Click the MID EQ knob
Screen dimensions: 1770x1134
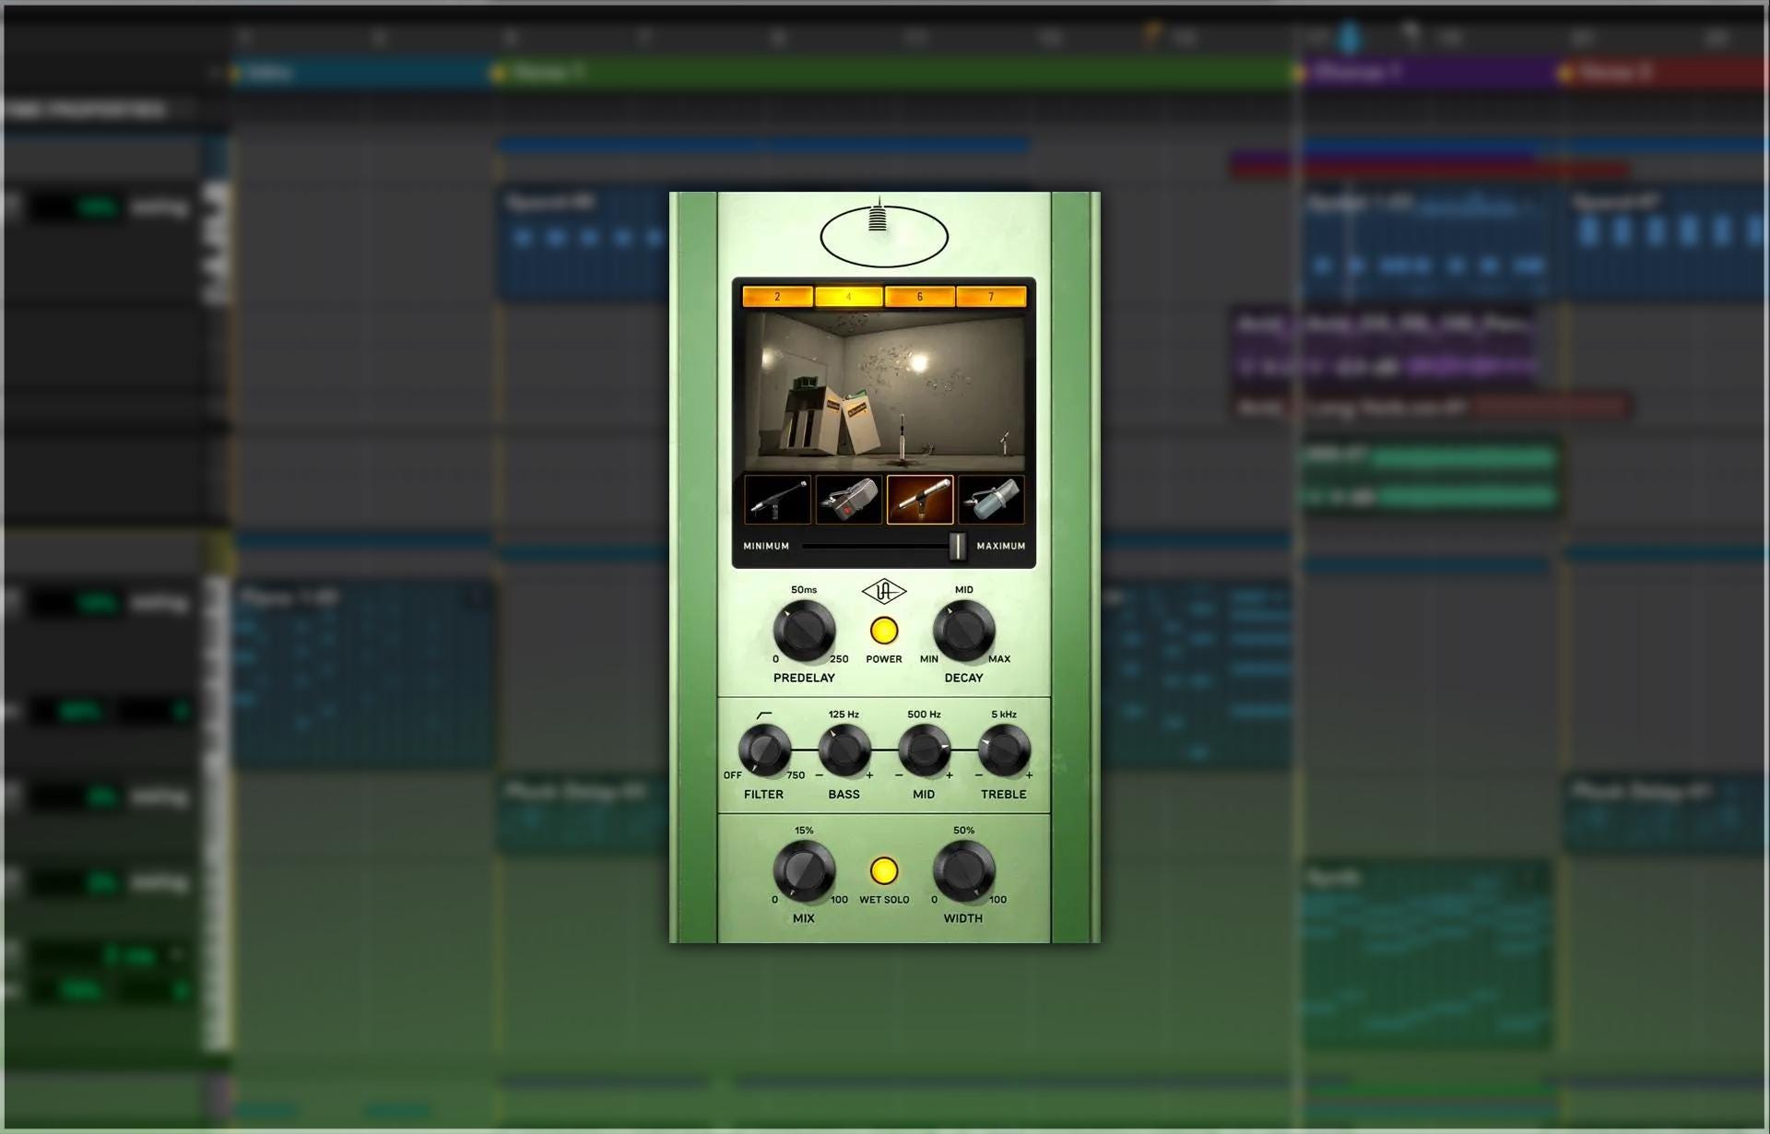click(x=924, y=750)
